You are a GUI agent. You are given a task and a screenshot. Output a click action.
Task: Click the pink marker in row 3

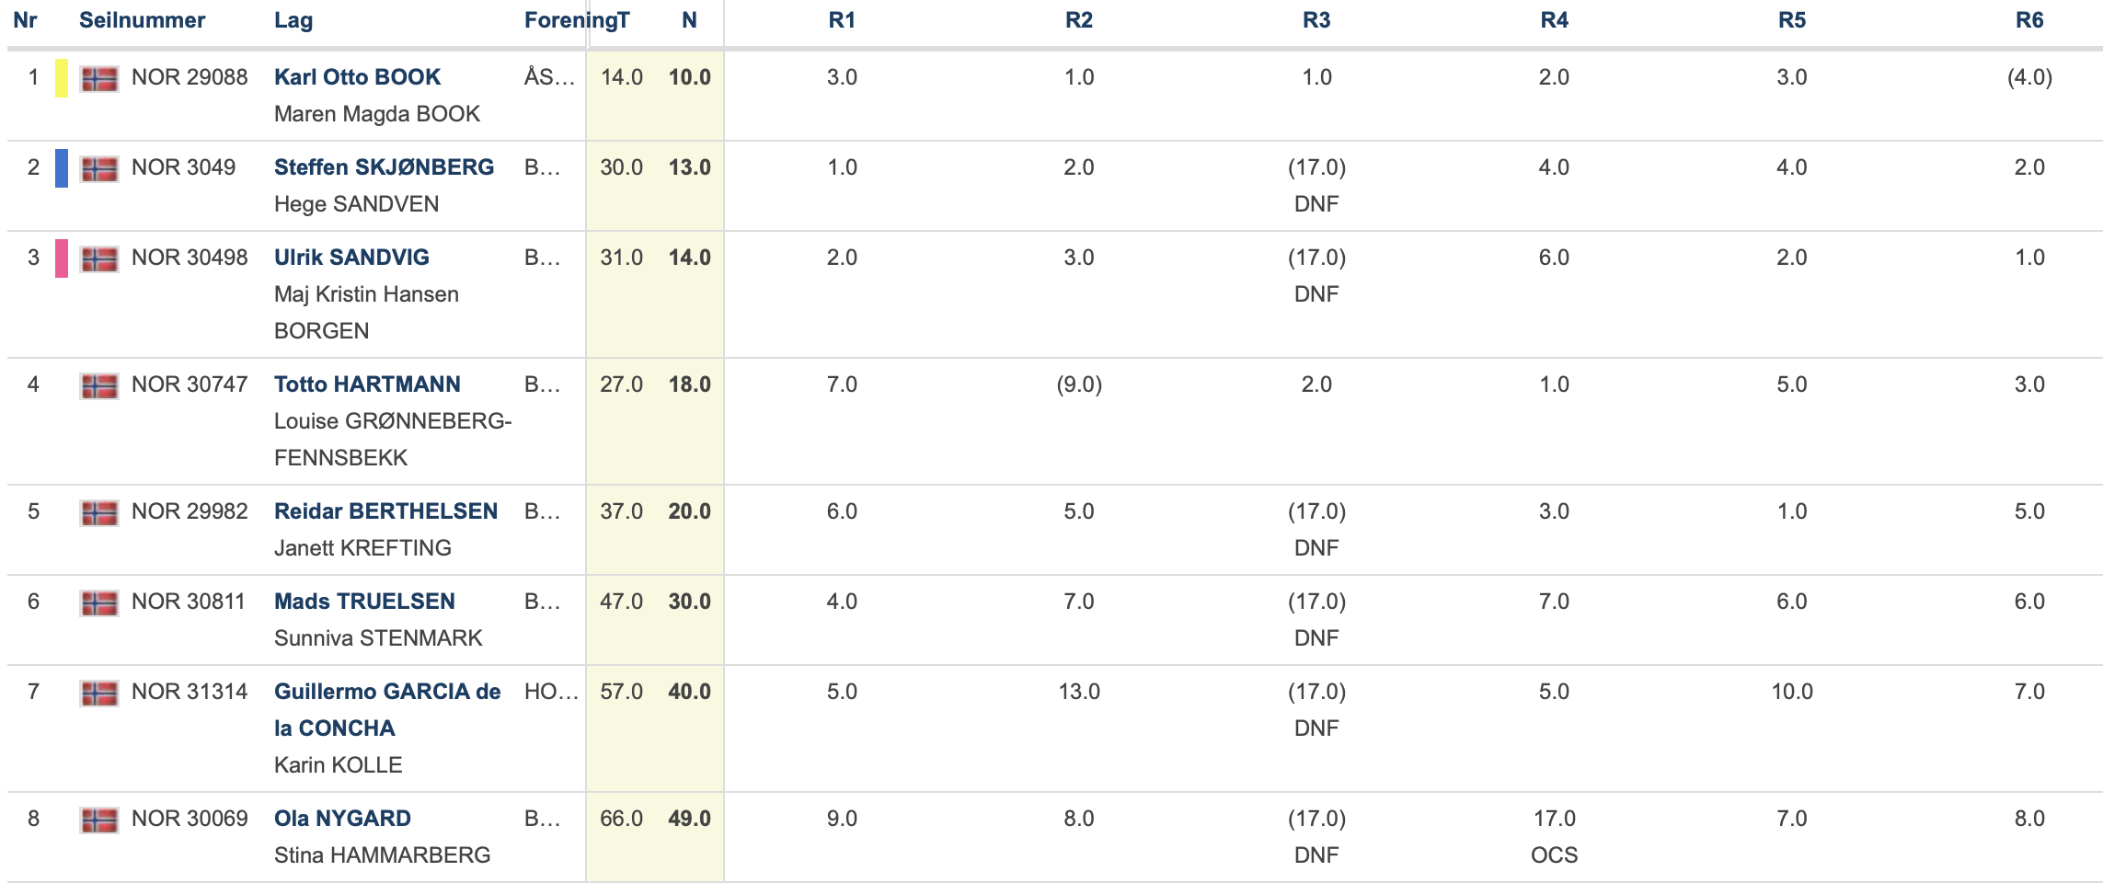[x=62, y=258]
